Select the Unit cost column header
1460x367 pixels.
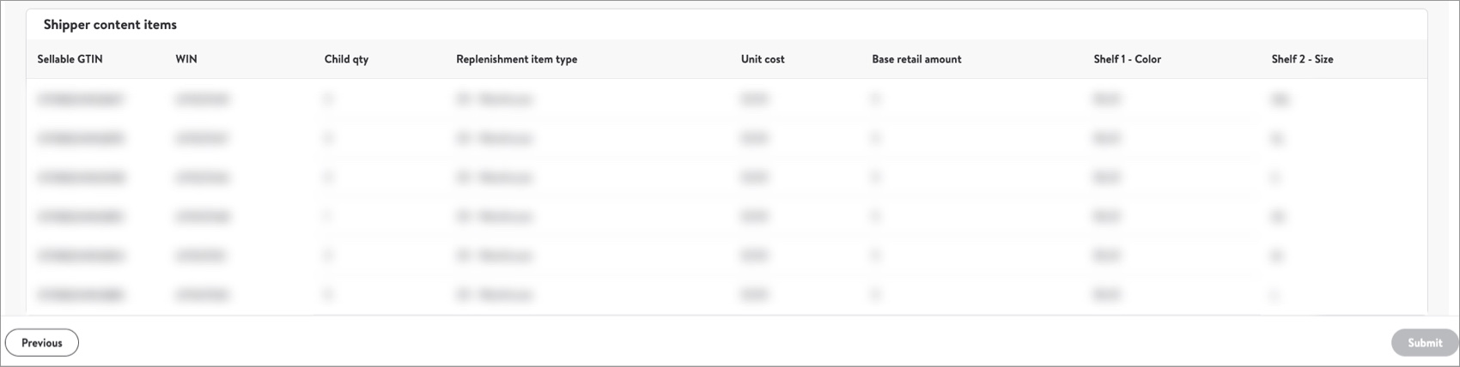click(763, 59)
